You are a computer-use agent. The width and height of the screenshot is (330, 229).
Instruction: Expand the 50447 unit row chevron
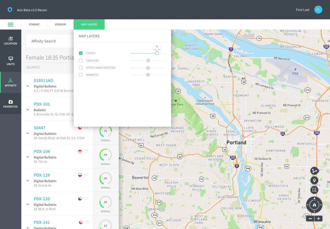pyautogui.click(x=28, y=133)
